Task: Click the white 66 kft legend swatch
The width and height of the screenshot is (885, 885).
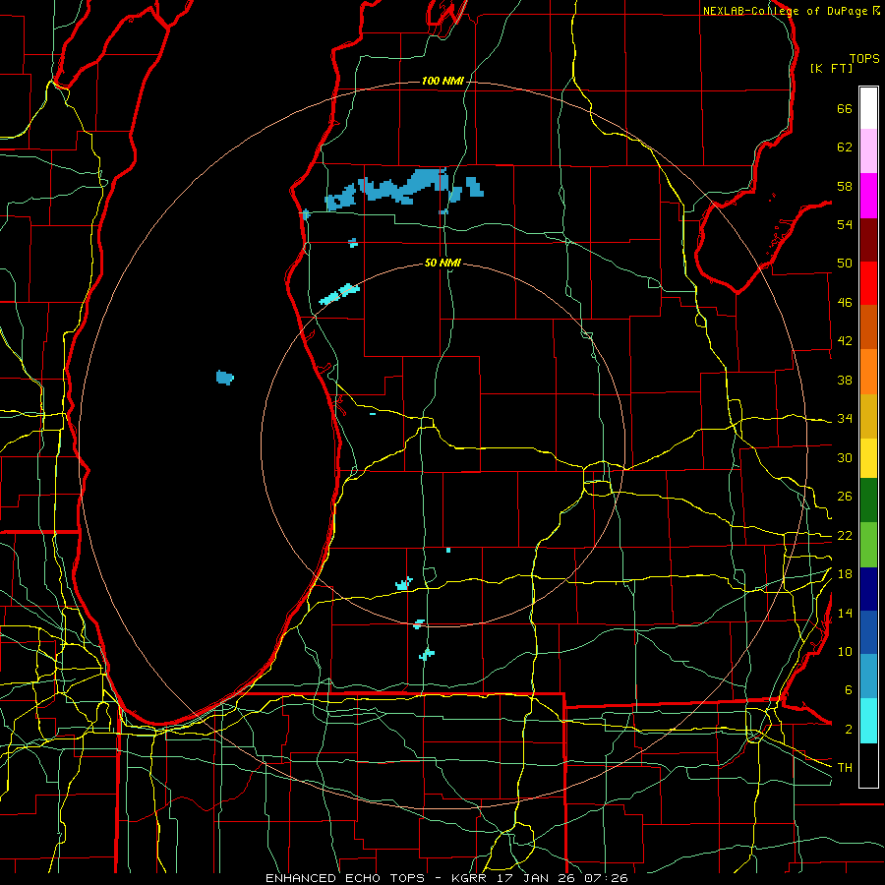Action: click(868, 108)
